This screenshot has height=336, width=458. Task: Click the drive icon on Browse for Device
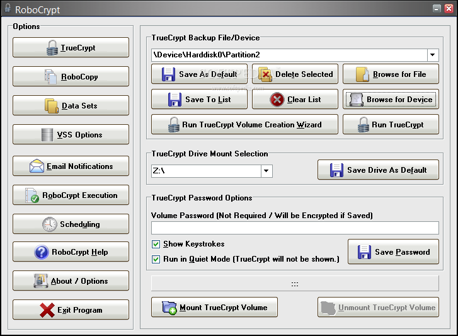point(357,100)
